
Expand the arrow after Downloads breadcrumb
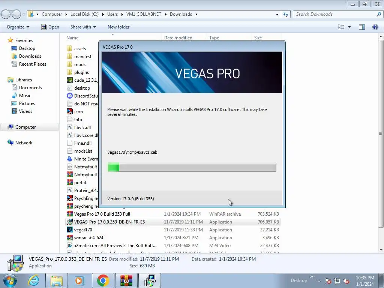click(x=196, y=15)
